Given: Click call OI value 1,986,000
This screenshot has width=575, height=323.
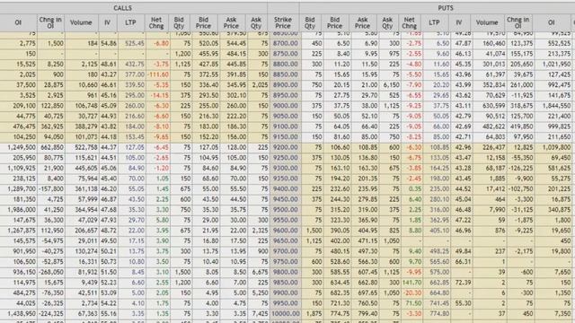Looking at the screenshot, I should point(21,210).
